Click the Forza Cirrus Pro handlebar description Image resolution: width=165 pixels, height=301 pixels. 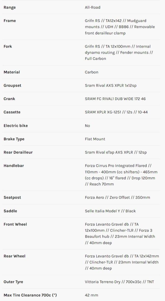point(121,175)
